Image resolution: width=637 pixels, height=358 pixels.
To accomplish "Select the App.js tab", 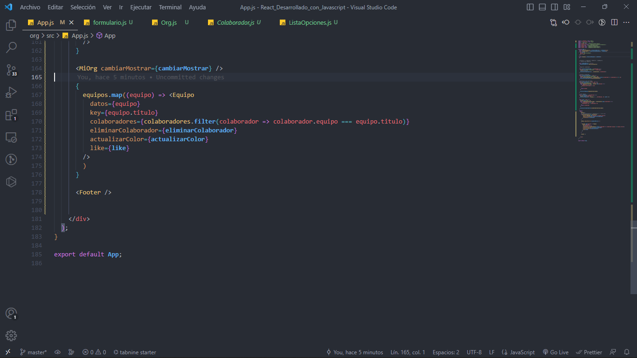I will (46, 22).
